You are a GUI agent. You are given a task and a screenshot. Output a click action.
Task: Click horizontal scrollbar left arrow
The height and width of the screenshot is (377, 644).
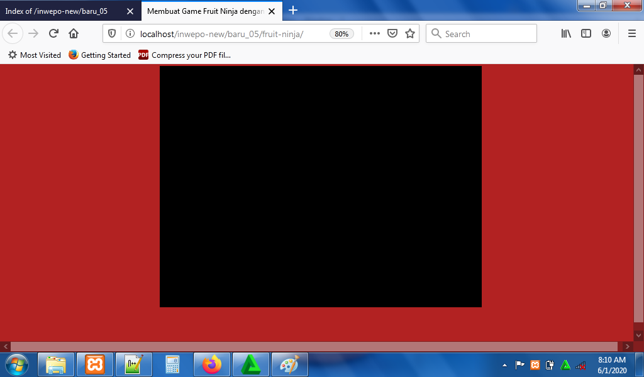(5, 346)
